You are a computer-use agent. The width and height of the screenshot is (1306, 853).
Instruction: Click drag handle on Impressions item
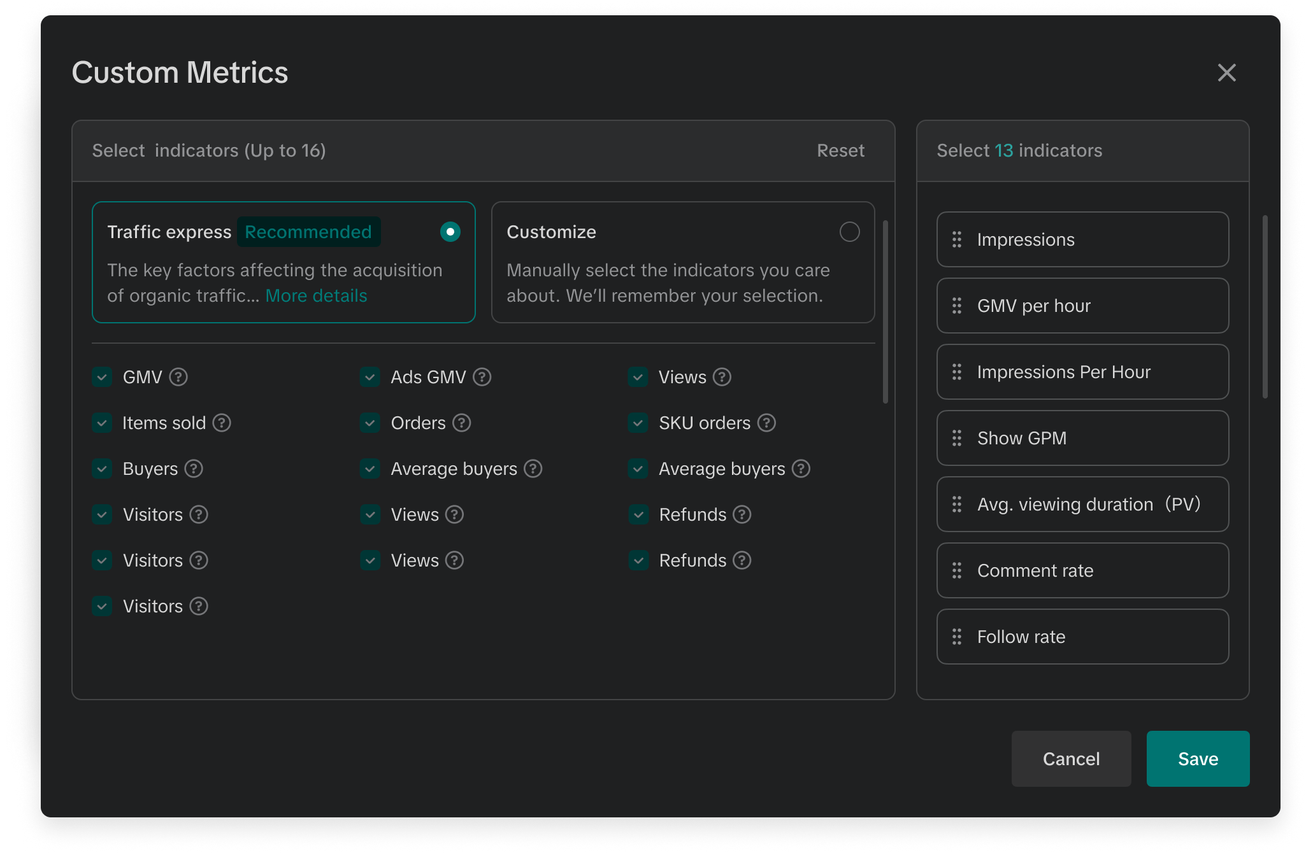(956, 239)
